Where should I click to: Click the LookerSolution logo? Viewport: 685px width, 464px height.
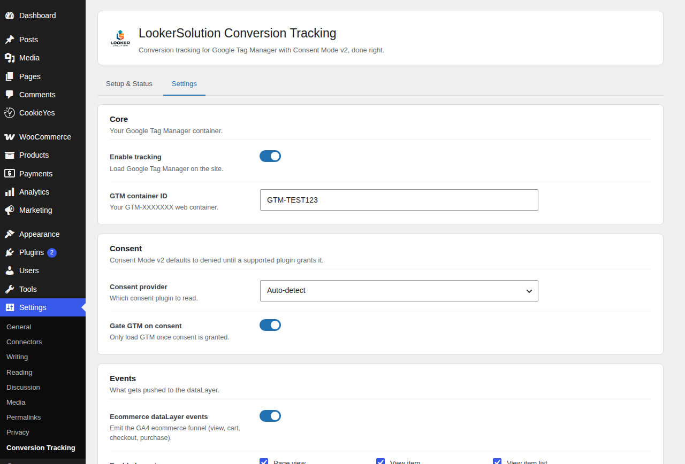pos(120,38)
